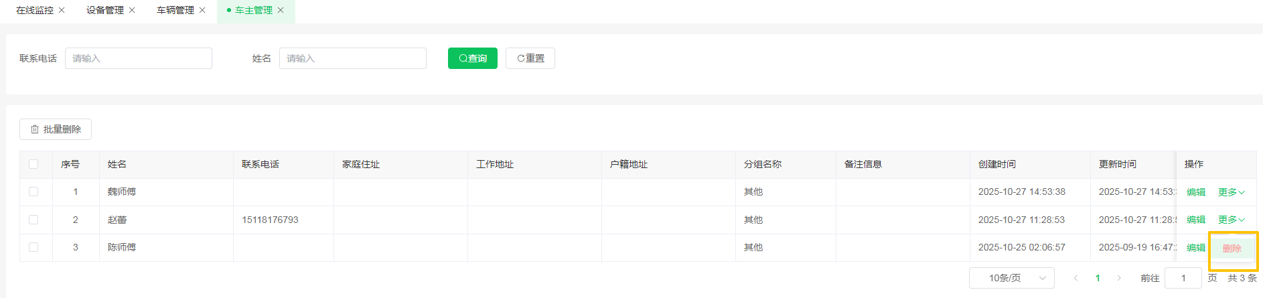1263x298 pixels.
Task: Switch to the 在线监控 tab
Action: 35,10
